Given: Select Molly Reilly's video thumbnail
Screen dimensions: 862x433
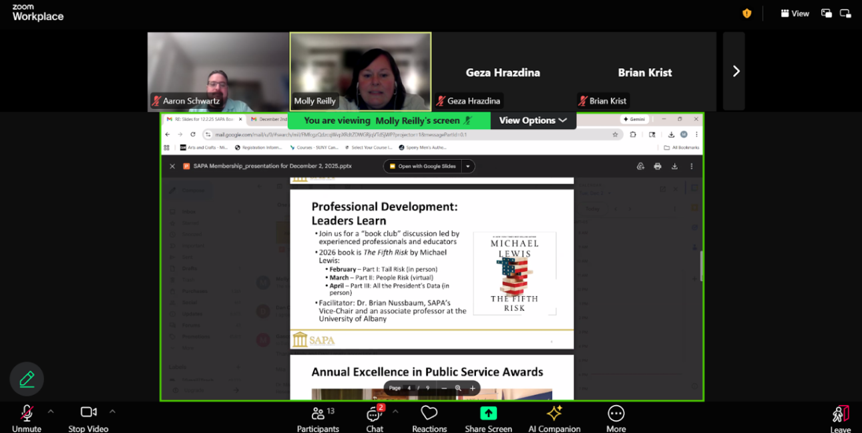Looking at the screenshot, I should click(361, 71).
